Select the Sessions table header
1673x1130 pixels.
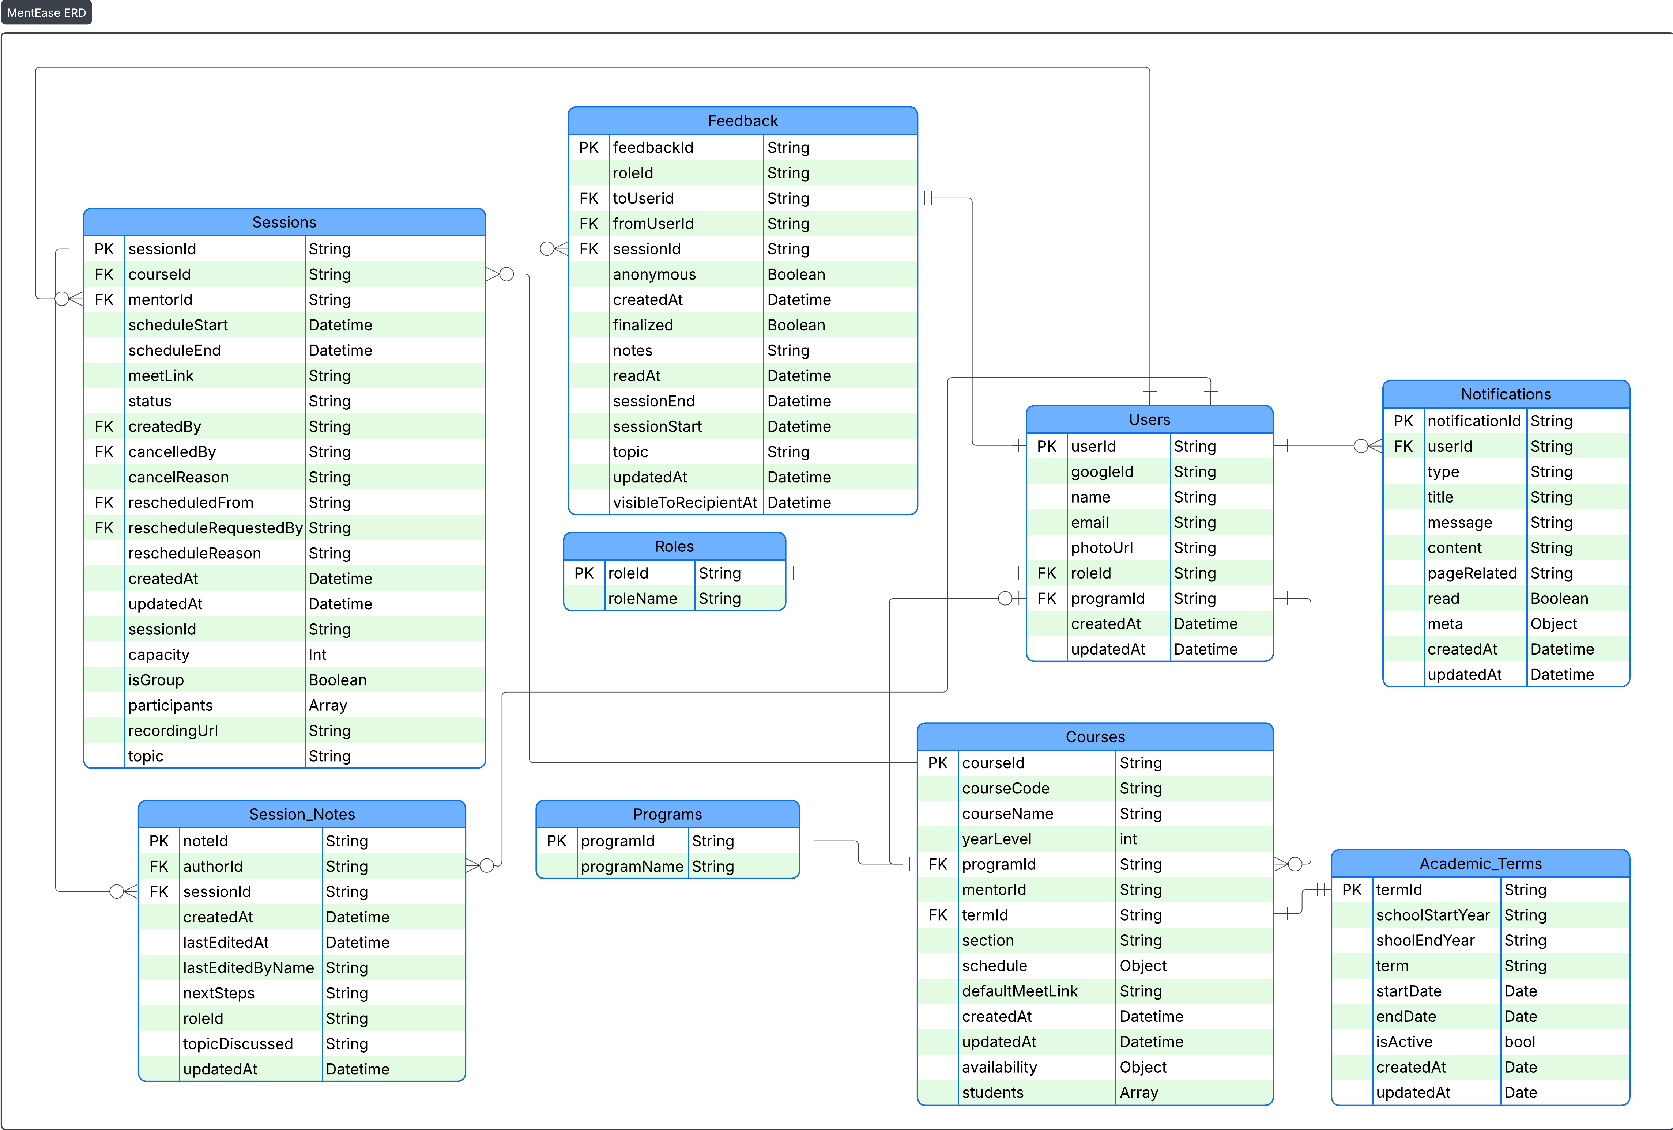tap(284, 222)
